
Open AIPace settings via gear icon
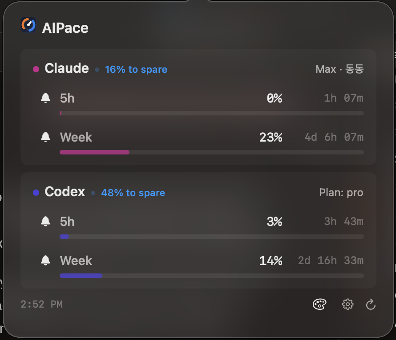tap(348, 304)
